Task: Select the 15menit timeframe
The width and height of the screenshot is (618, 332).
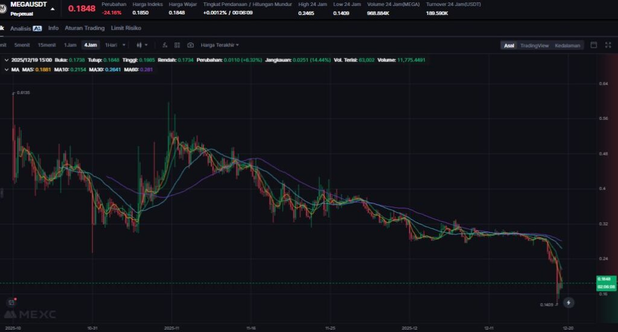Action: 46,45
